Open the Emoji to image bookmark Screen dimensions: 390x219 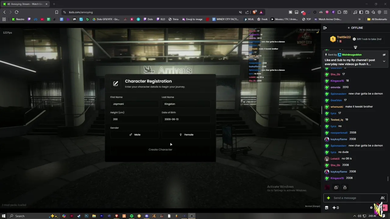[192, 19]
